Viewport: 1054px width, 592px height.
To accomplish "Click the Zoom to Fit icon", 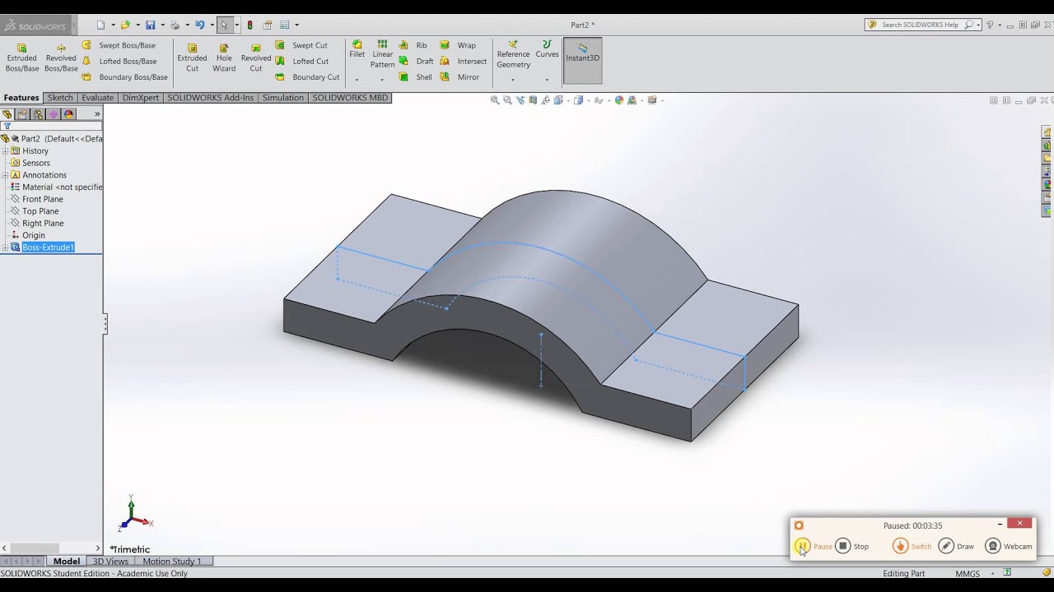I will click(x=495, y=100).
